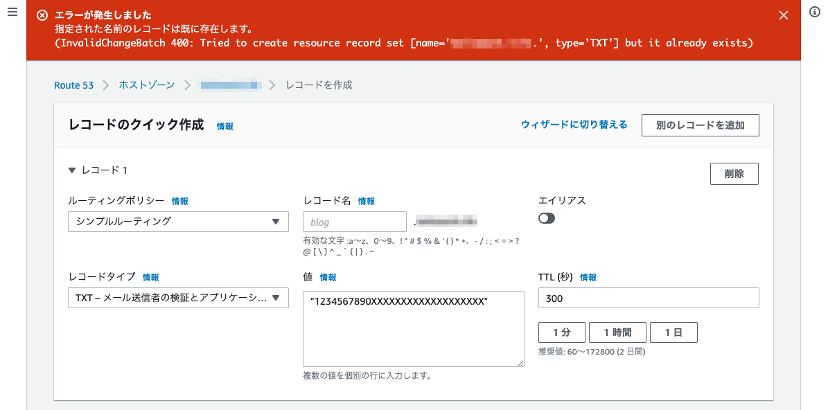This screenshot has height=410, width=828.
Task: Open the navigation sidebar hamburger menu
Action: [x=12, y=11]
